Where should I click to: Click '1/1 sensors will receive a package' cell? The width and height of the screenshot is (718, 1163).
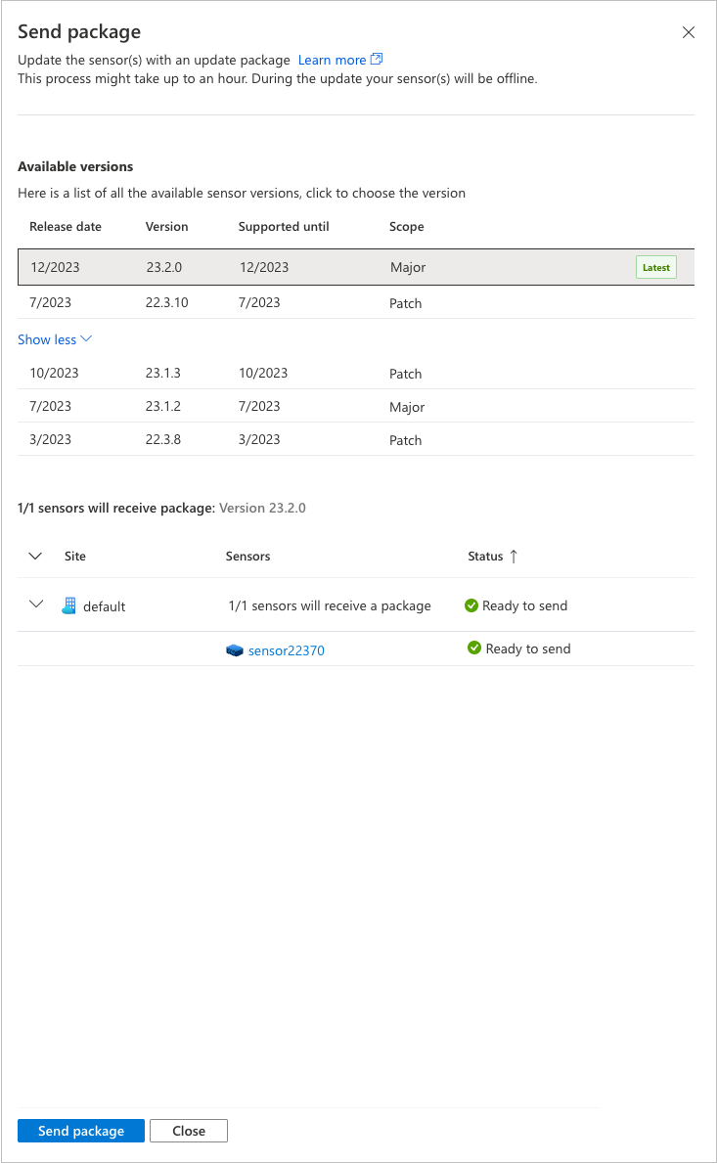(330, 606)
